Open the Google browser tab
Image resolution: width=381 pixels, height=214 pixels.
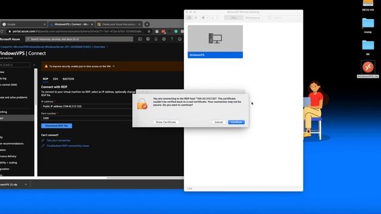click(x=23, y=24)
